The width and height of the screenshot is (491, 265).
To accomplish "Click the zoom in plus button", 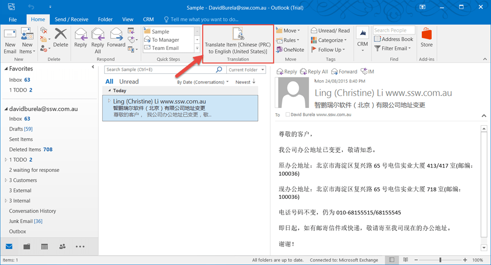I will 465,260.
